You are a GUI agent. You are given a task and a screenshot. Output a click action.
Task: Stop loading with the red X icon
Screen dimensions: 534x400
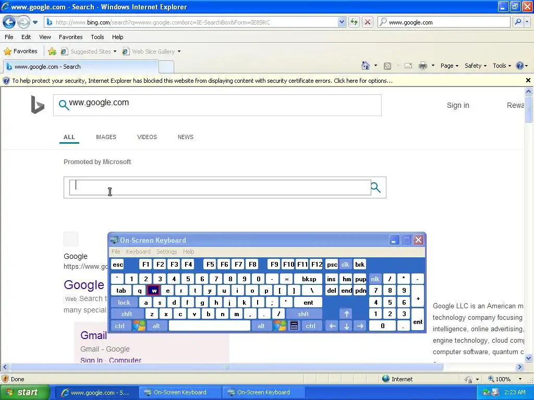(368, 22)
